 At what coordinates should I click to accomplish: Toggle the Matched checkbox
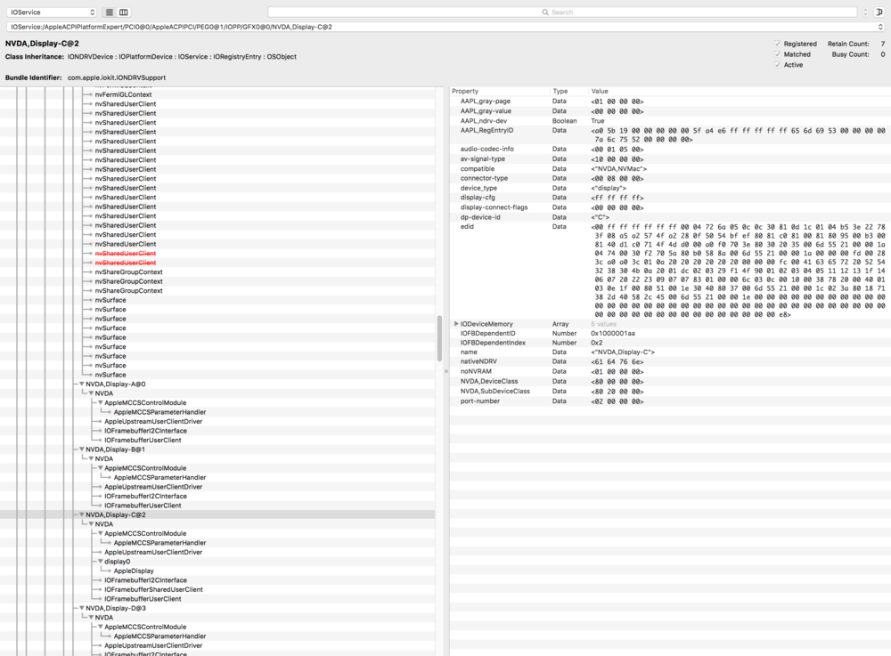tap(777, 54)
